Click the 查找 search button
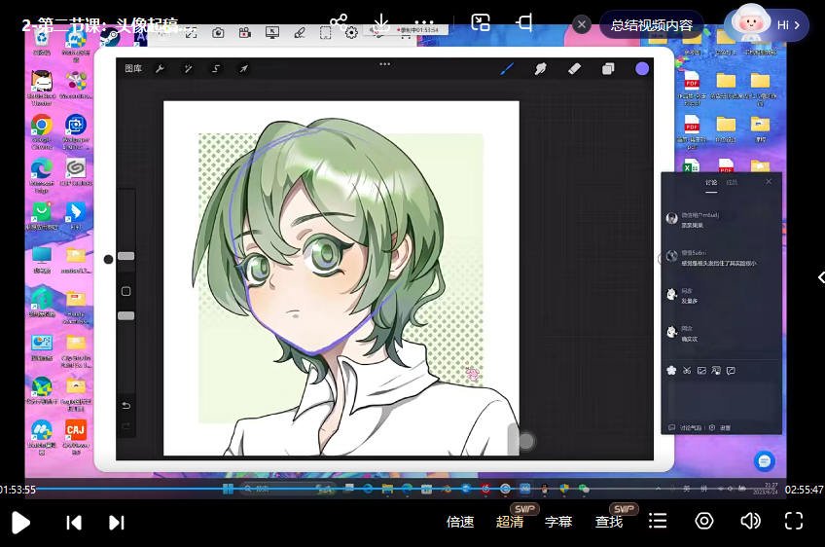 609,522
